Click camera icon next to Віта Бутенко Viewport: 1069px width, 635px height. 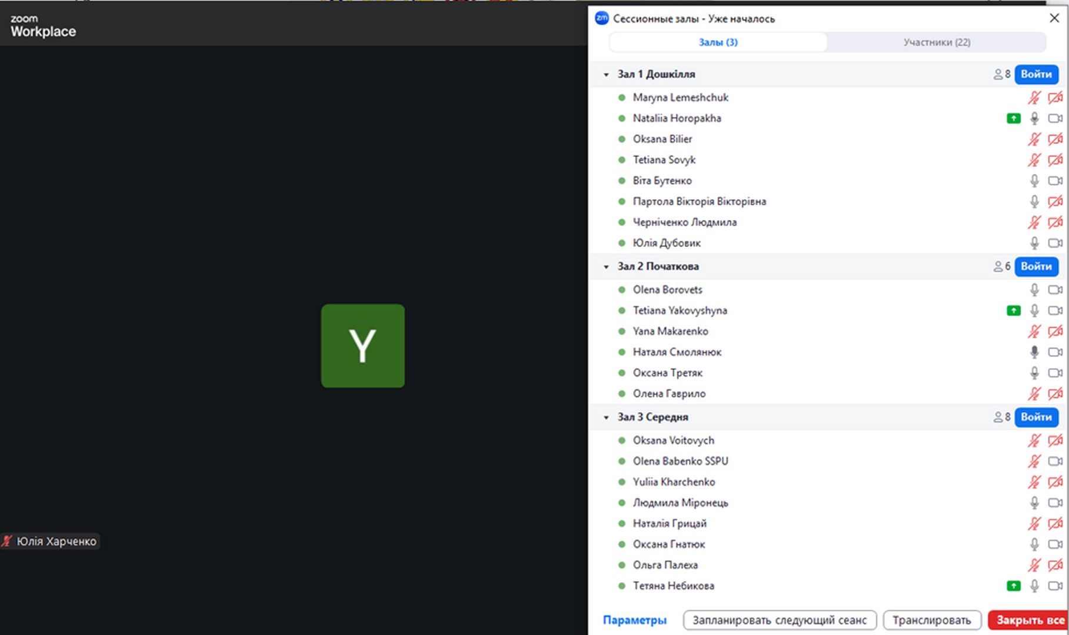tap(1055, 181)
